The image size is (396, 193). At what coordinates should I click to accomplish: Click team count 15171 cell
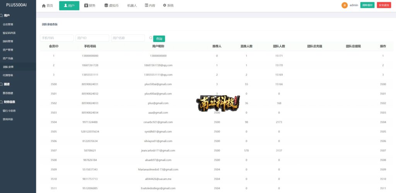[x=279, y=56]
